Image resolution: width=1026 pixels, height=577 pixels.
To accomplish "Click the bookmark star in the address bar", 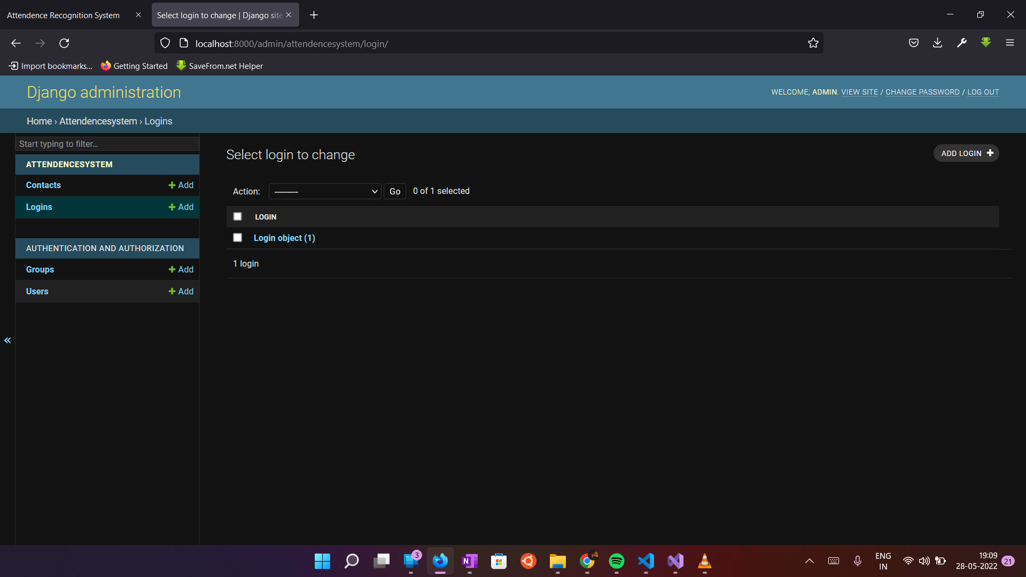I will click(x=813, y=43).
